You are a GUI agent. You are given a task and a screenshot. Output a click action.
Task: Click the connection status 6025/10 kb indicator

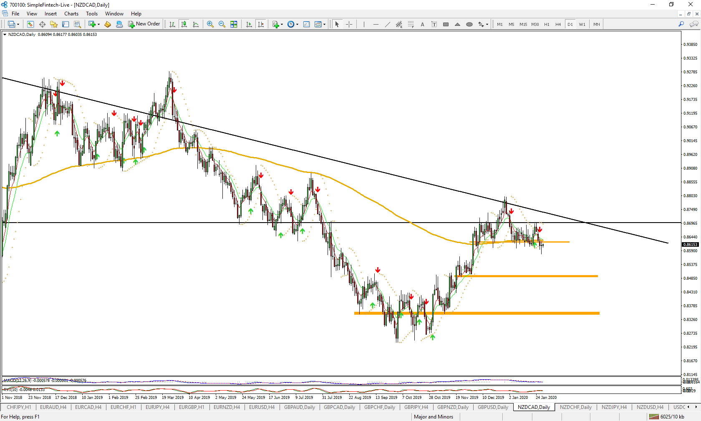(666, 417)
